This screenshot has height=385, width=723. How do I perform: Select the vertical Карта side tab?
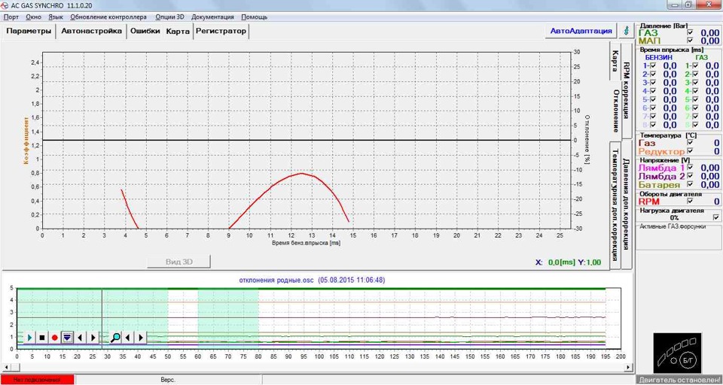615,62
